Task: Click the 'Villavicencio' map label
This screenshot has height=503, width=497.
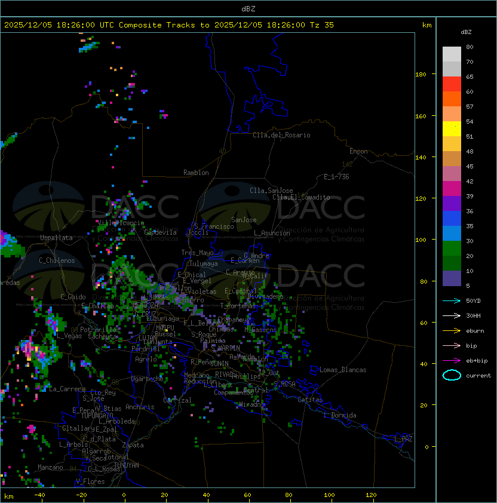Action: tap(121, 223)
